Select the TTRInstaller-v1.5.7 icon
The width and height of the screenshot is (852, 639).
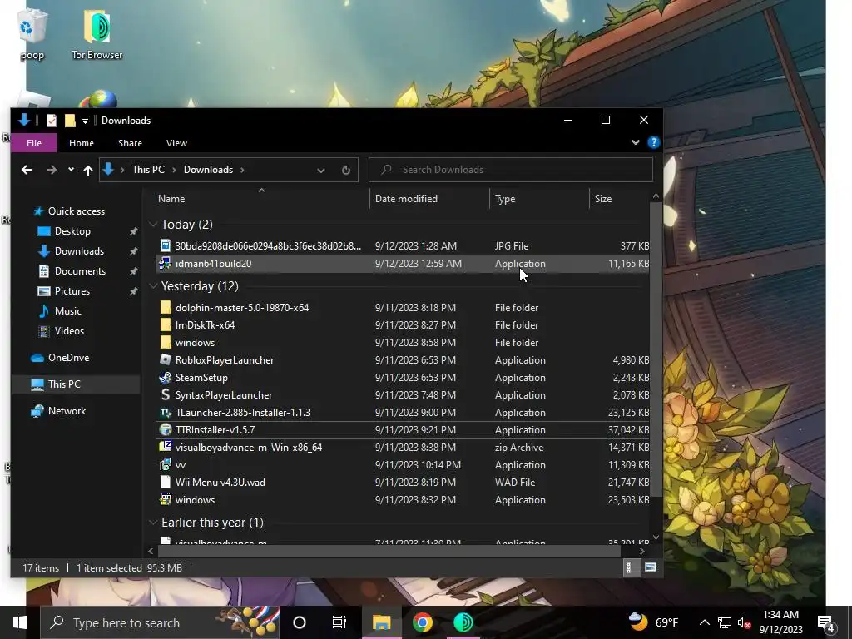click(x=166, y=430)
